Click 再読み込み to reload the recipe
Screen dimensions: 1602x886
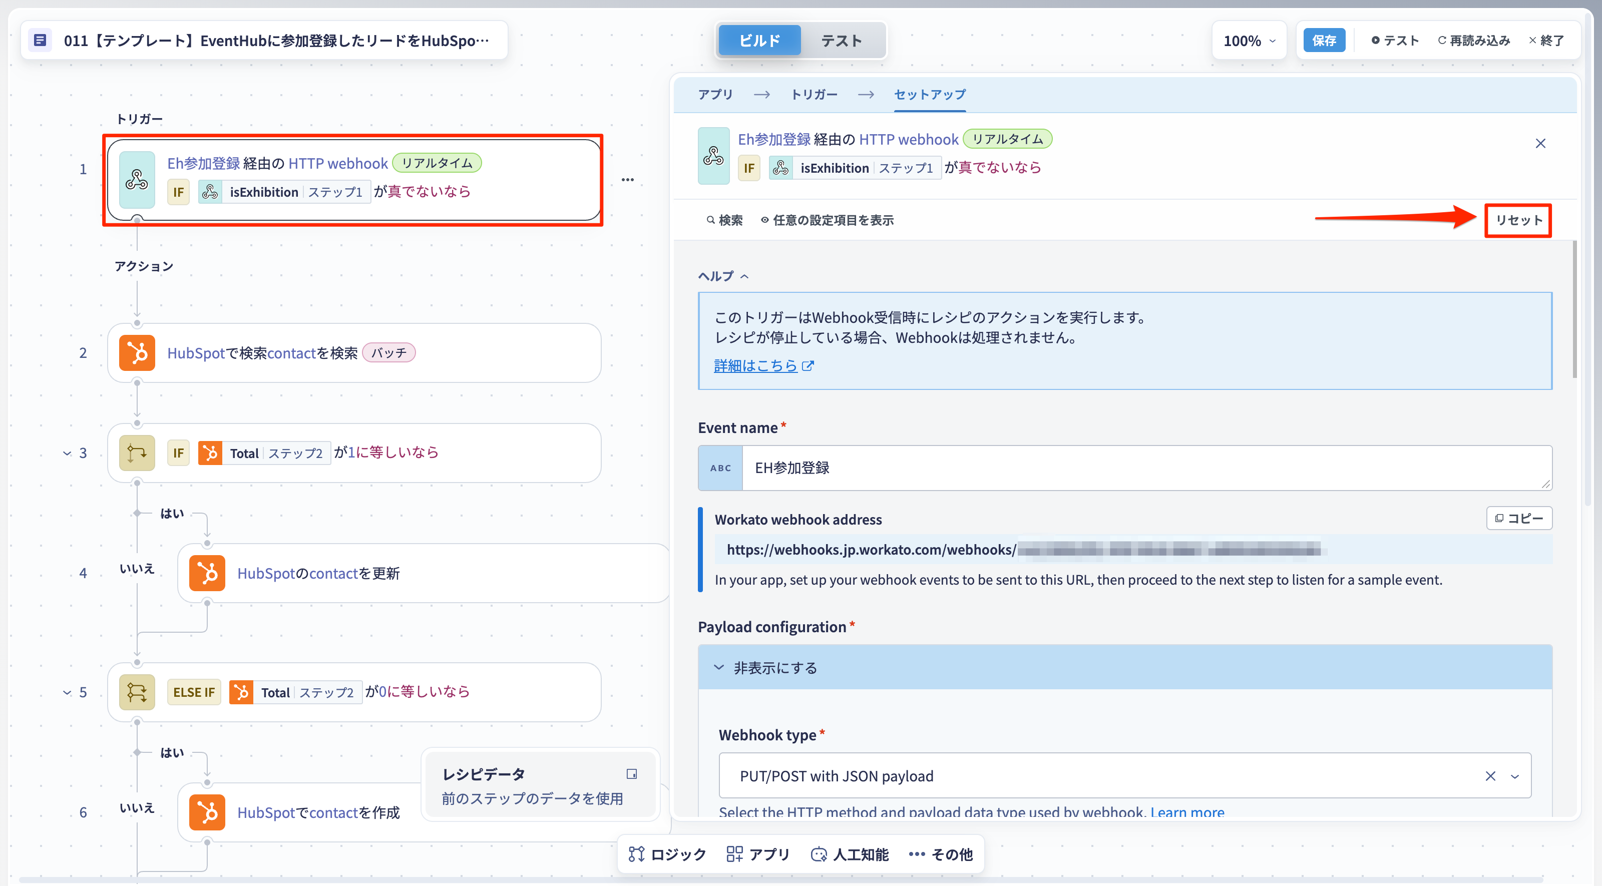pos(1473,41)
